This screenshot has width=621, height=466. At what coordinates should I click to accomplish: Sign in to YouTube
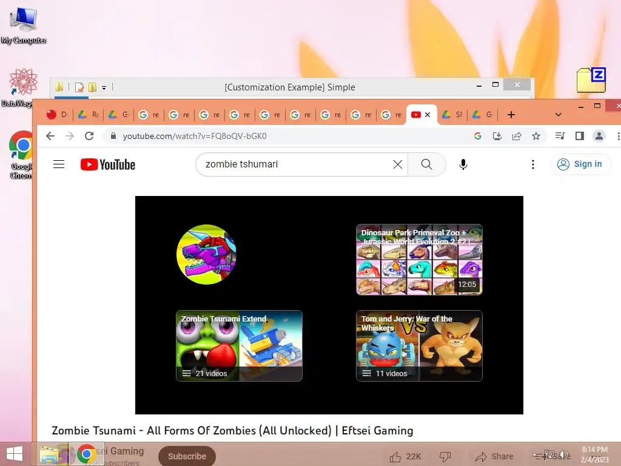coord(580,164)
